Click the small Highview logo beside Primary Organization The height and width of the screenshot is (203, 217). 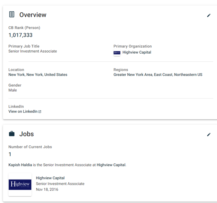coord(117,53)
